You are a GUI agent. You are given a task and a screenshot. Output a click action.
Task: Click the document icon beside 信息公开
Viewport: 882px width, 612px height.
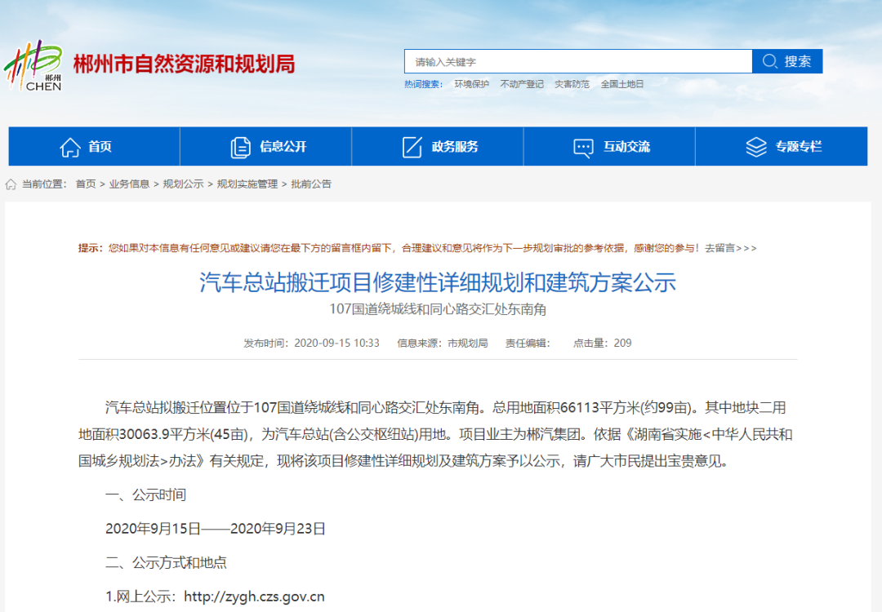click(241, 147)
